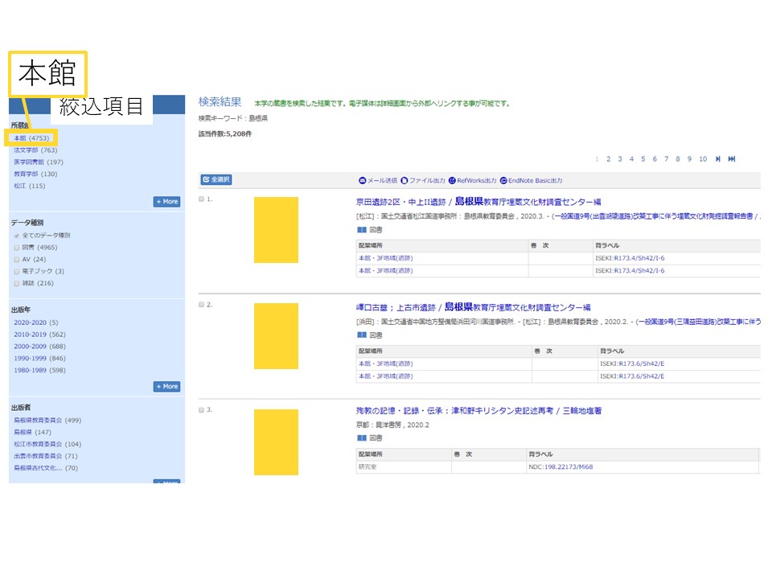This screenshot has height=579, width=772.
Task: Click call number NDC:198.22173/Mi68
Action: click(561, 466)
